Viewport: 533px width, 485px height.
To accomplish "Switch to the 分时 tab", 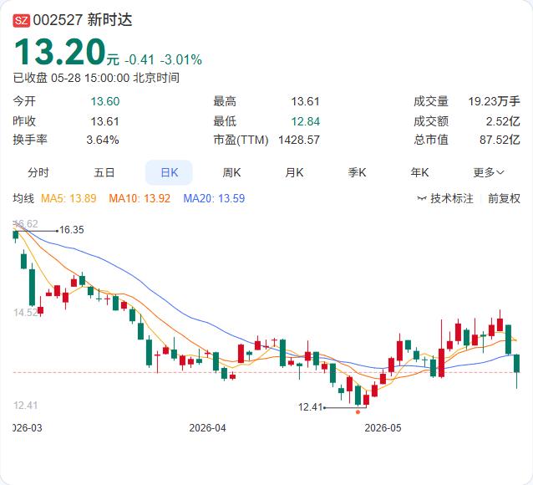I will coord(38,172).
